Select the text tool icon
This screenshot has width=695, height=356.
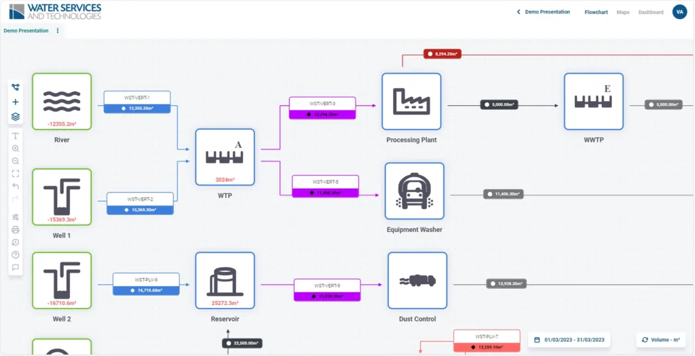click(x=16, y=136)
